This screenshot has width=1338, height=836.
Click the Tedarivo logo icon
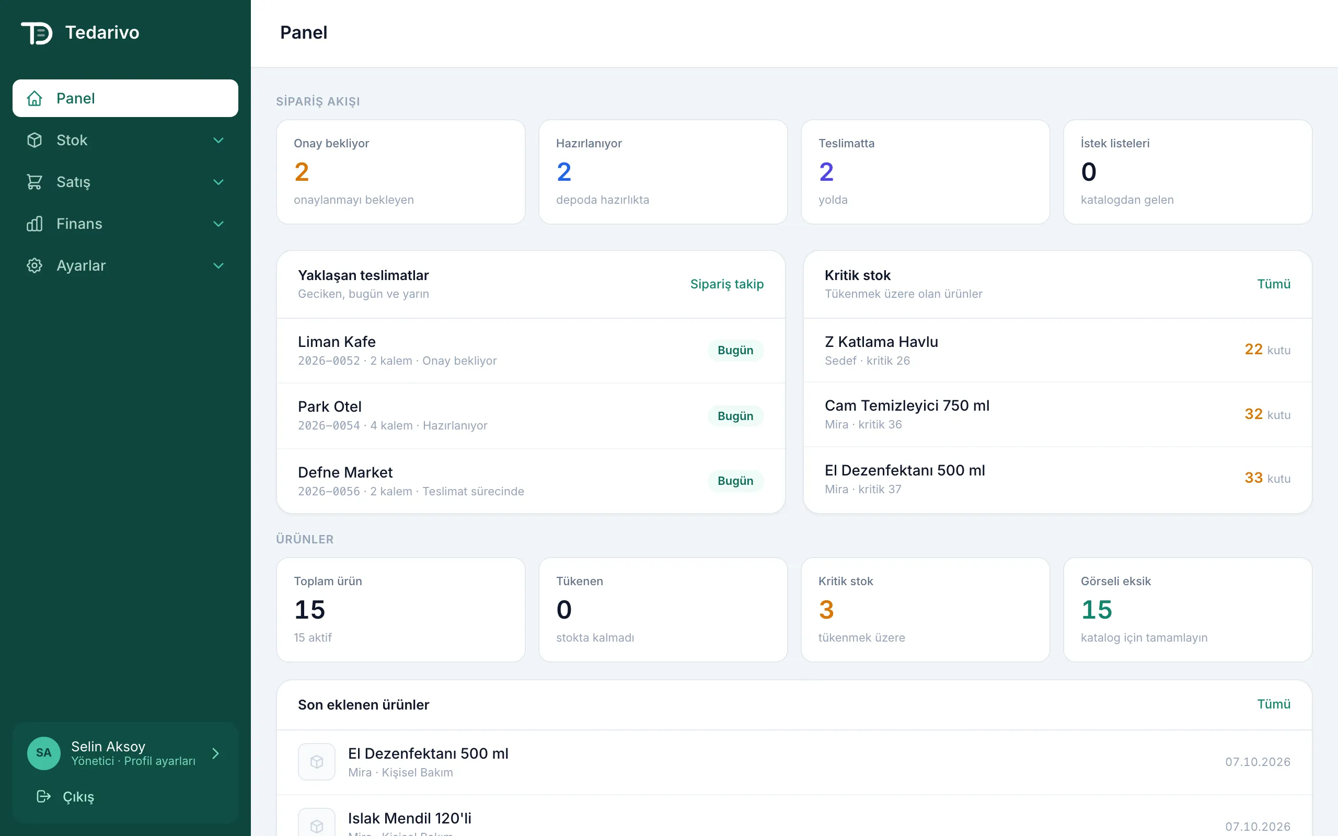coord(37,32)
